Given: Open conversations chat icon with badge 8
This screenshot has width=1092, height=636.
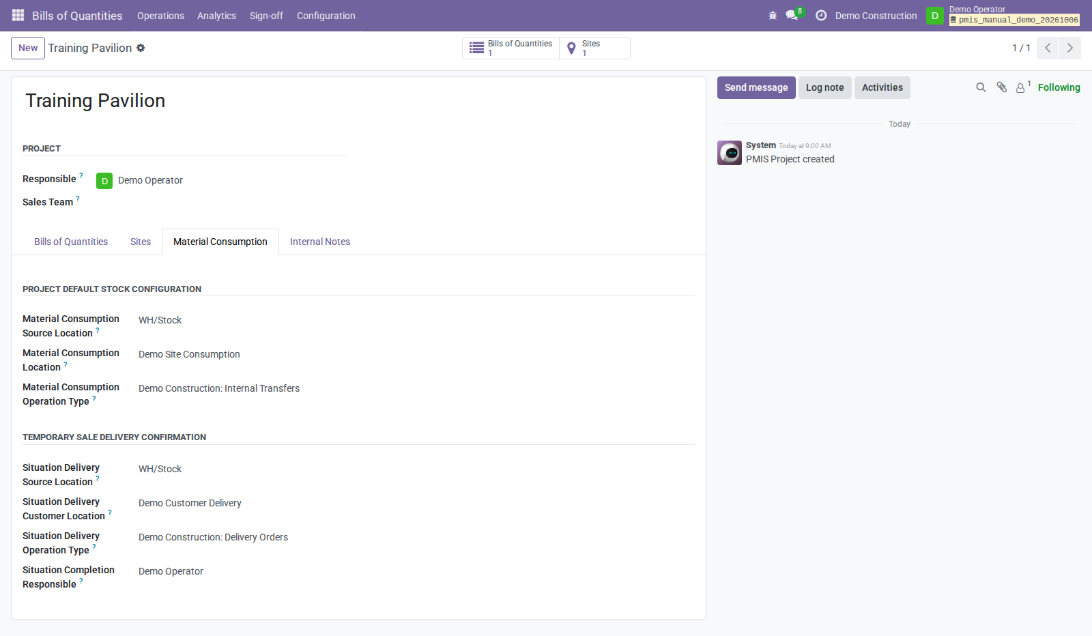Looking at the screenshot, I should [794, 15].
